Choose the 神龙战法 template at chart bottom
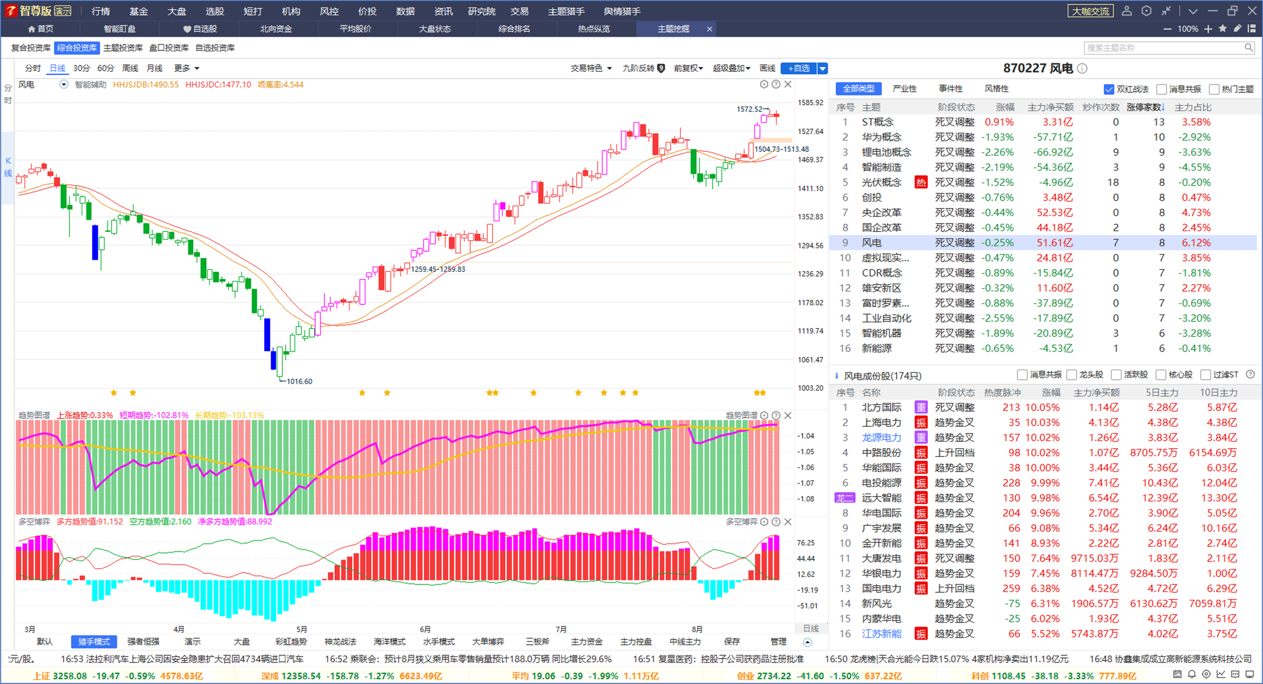Screen dimensions: 1263x684 click(340, 642)
